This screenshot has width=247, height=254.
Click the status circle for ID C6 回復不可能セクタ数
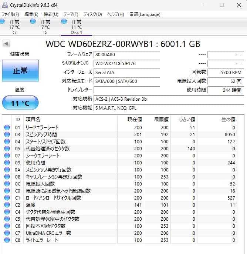(x=7, y=226)
